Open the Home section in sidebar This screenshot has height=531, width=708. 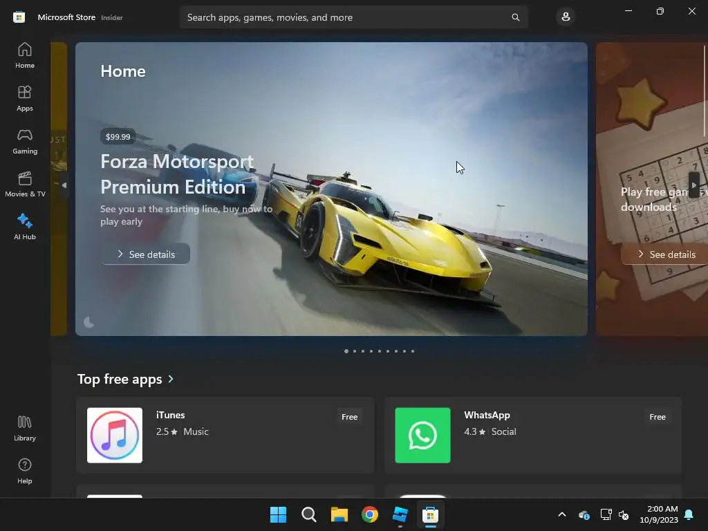(x=25, y=55)
